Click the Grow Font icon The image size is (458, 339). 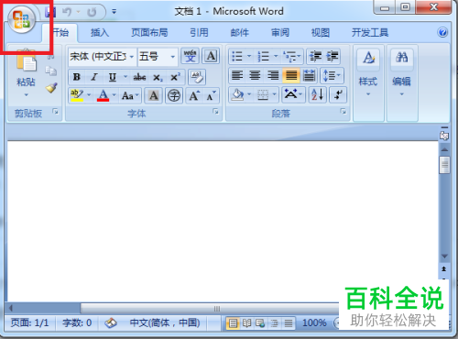194,95
